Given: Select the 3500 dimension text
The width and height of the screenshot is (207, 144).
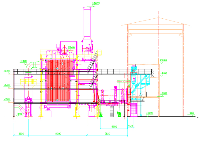Looking at the screenshot, I should (x=21, y=134).
